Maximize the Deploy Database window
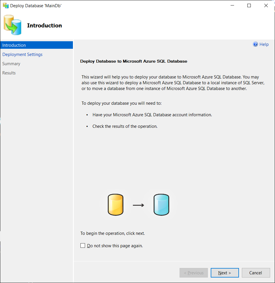This screenshot has height=283, width=275. coord(249,5)
